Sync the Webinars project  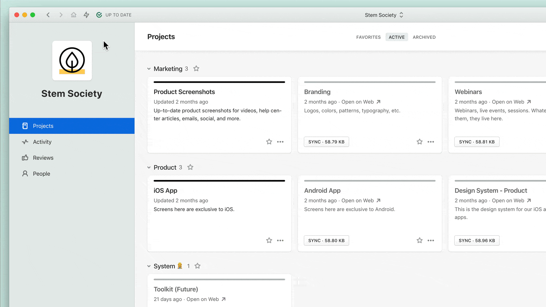tap(477, 142)
